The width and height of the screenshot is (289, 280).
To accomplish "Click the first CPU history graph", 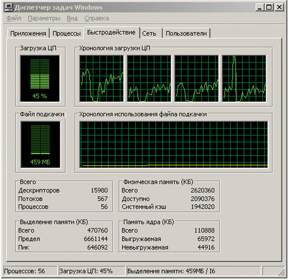I will 101,78.
